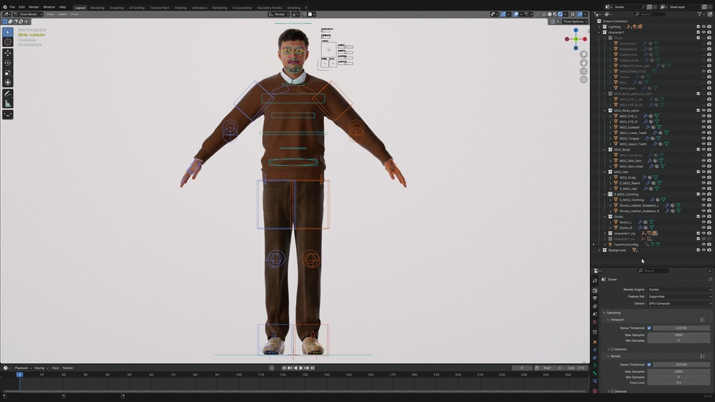
Task: Click the Transform tool icon
Action: (x=8, y=82)
